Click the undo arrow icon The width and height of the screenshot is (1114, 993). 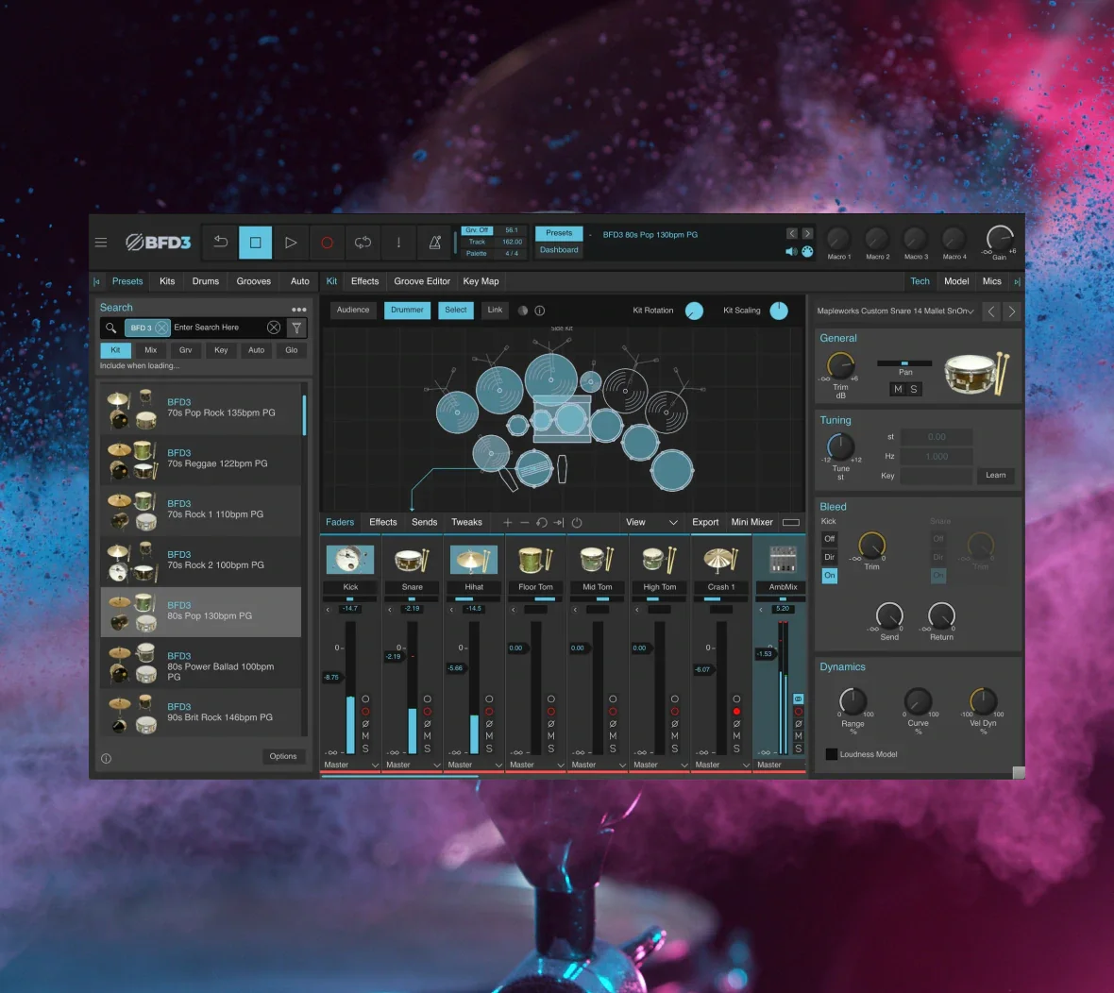[220, 243]
